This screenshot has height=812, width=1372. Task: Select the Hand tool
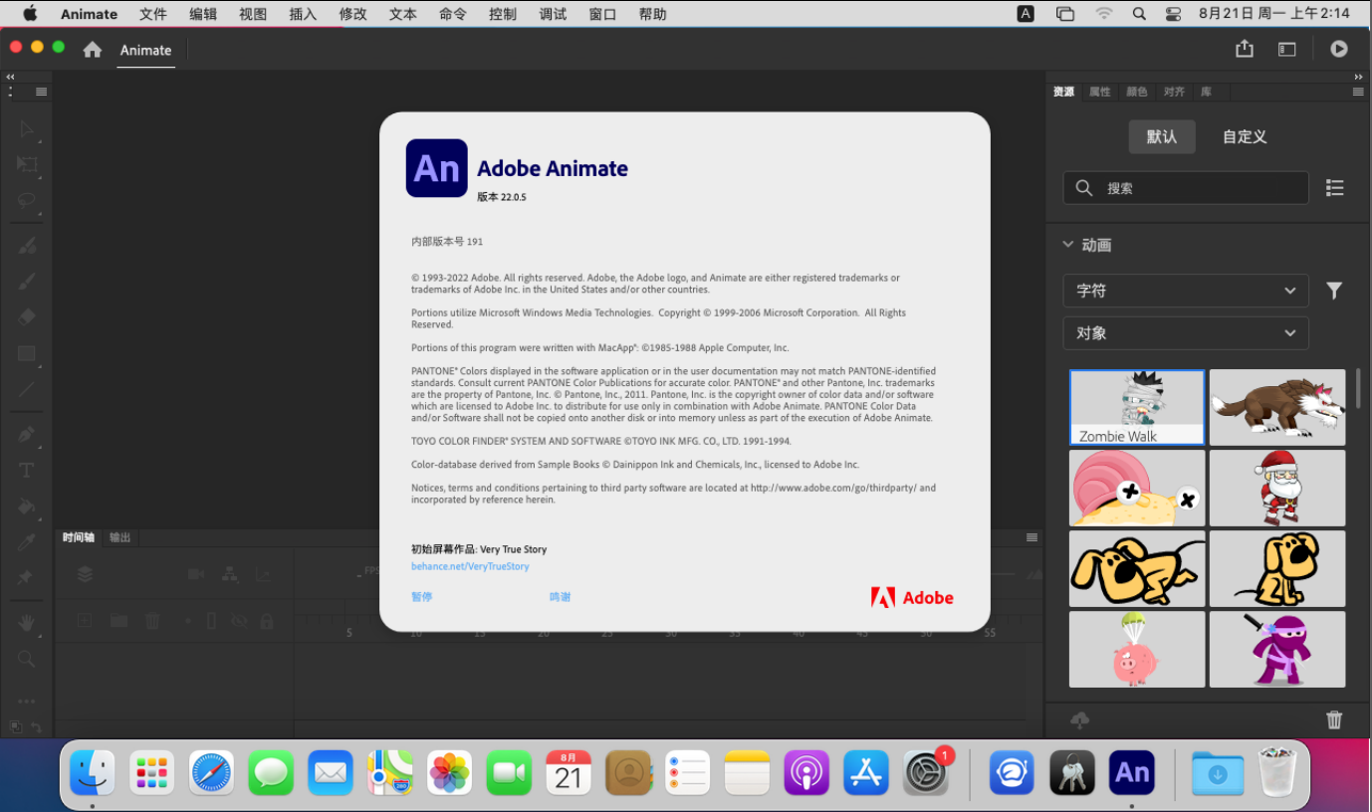pyautogui.click(x=27, y=623)
